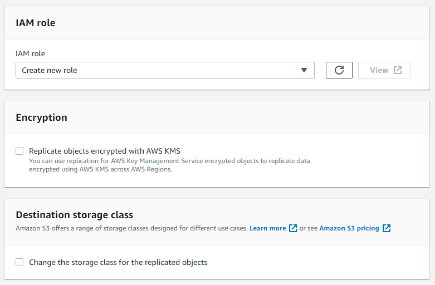Click the IAM role field label
The image size is (435, 285).
click(30, 53)
